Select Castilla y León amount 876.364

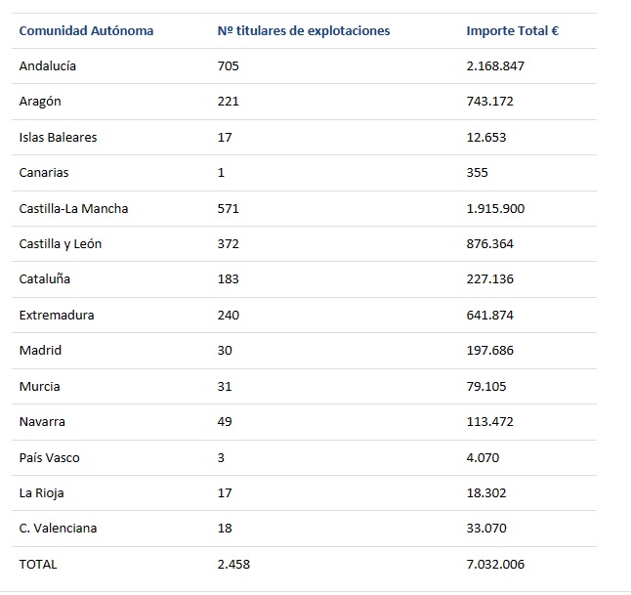click(x=489, y=244)
